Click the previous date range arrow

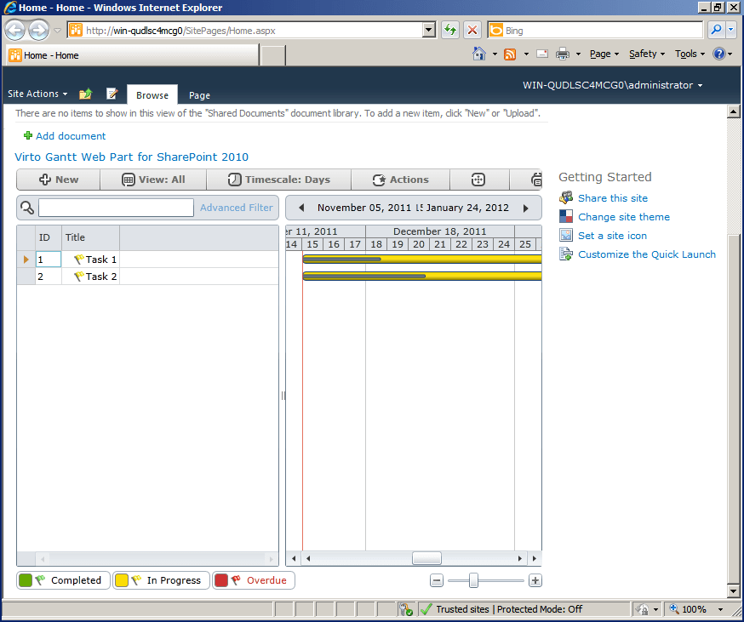(301, 208)
